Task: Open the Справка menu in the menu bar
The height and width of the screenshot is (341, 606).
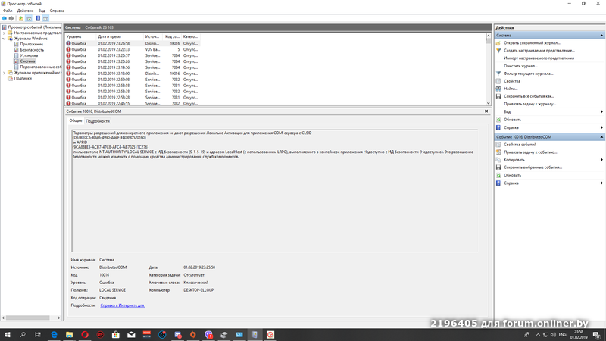Action: tap(57, 11)
